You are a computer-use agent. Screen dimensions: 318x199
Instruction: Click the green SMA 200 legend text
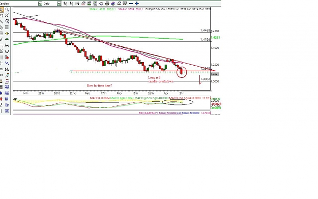pos(103,9)
